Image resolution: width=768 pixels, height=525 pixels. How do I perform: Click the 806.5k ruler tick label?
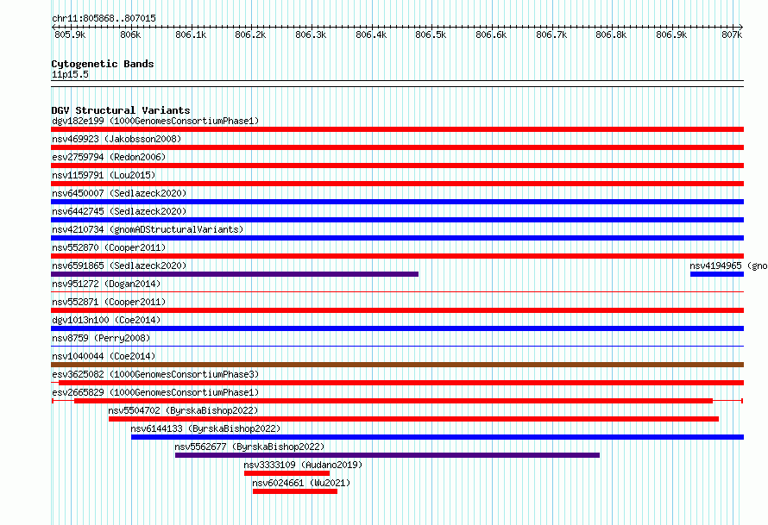click(x=431, y=34)
